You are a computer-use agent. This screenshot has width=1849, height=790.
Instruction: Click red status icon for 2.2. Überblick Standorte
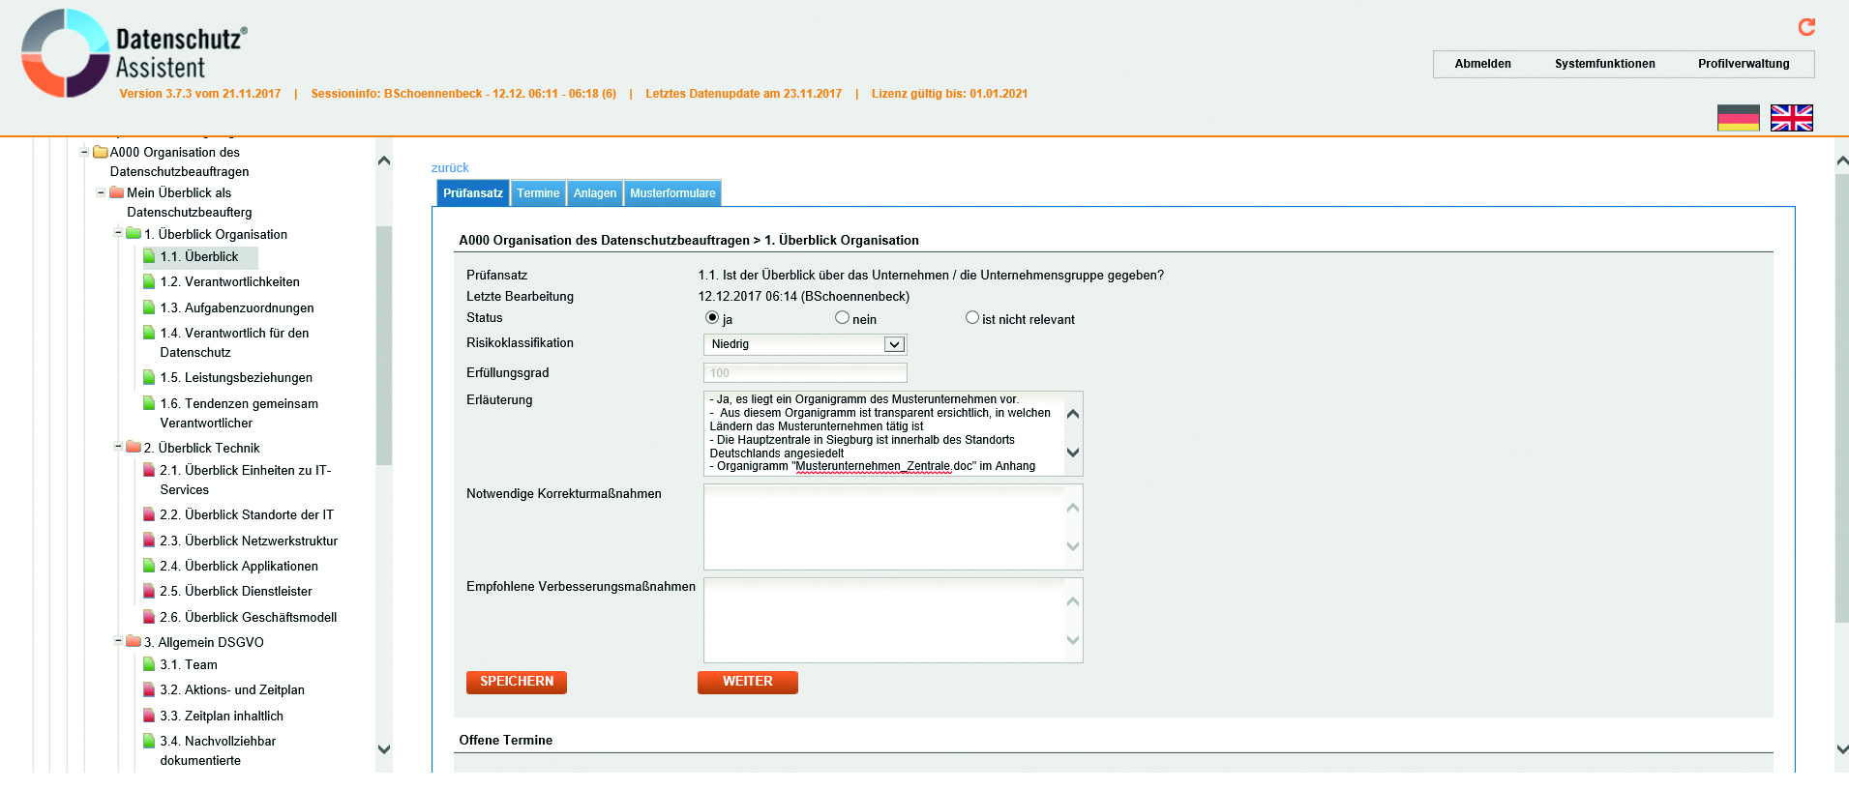click(149, 514)
